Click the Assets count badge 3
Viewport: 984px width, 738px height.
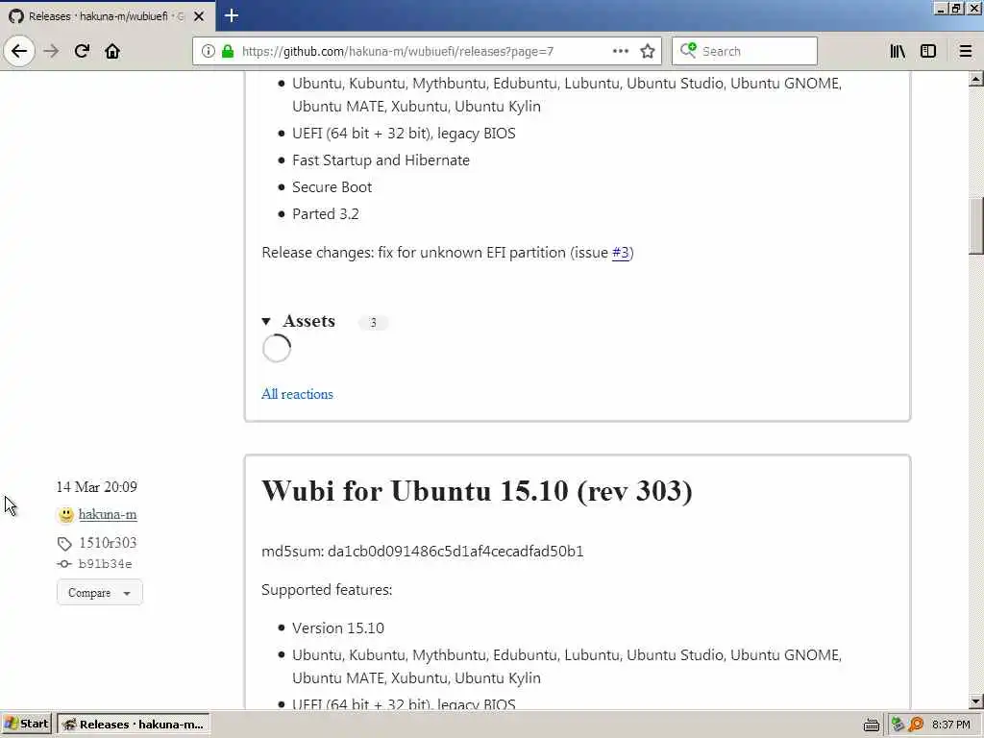[x=373, y=323]
